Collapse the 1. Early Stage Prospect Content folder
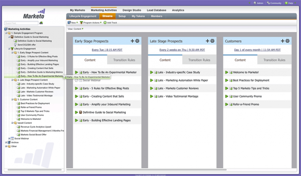 12,53
